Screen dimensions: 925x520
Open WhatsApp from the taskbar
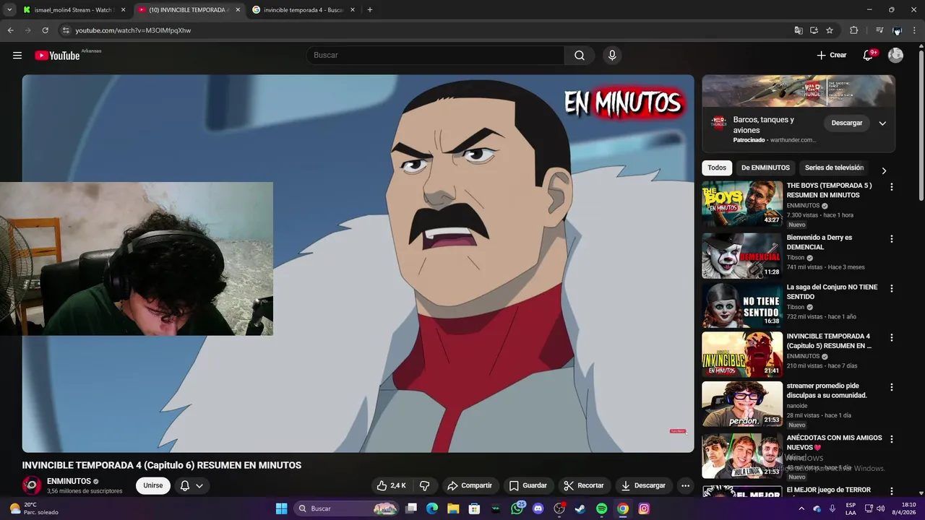(517, 508)
